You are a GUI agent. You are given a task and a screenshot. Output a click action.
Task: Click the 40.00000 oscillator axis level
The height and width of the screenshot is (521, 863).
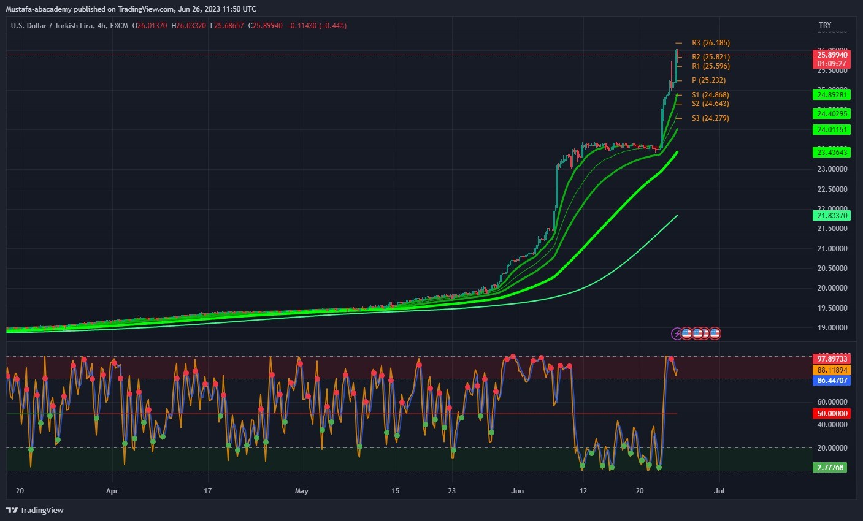coord(833,425)
